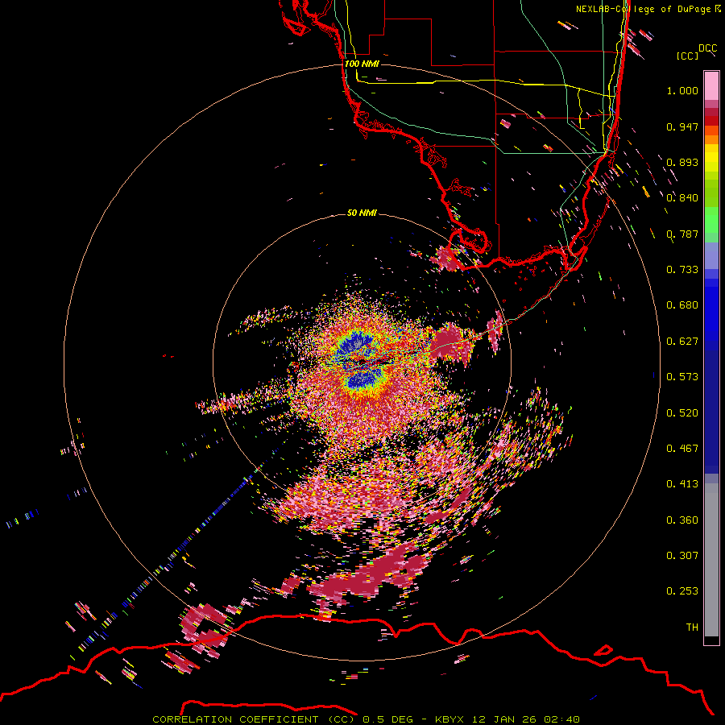Pick the light pink top color bar segment
The image size is (725, 725).
point(711,86)
